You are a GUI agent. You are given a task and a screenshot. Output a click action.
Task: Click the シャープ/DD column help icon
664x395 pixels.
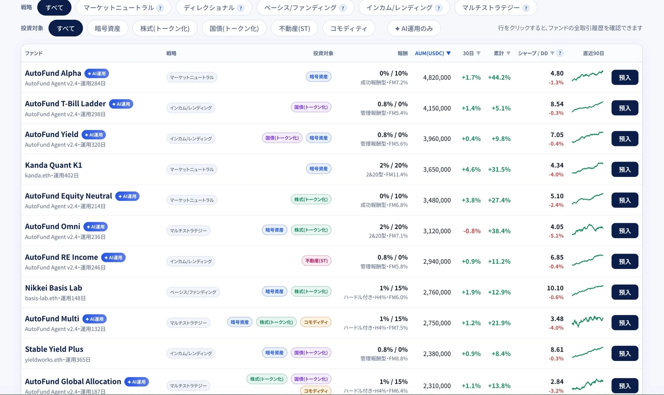pyautogui.click(x=560, y=53)
